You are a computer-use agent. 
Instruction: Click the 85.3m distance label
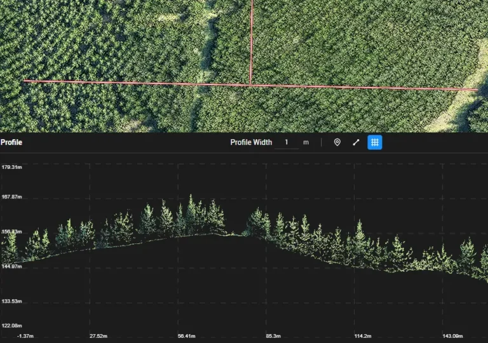(x=273, y=336)
